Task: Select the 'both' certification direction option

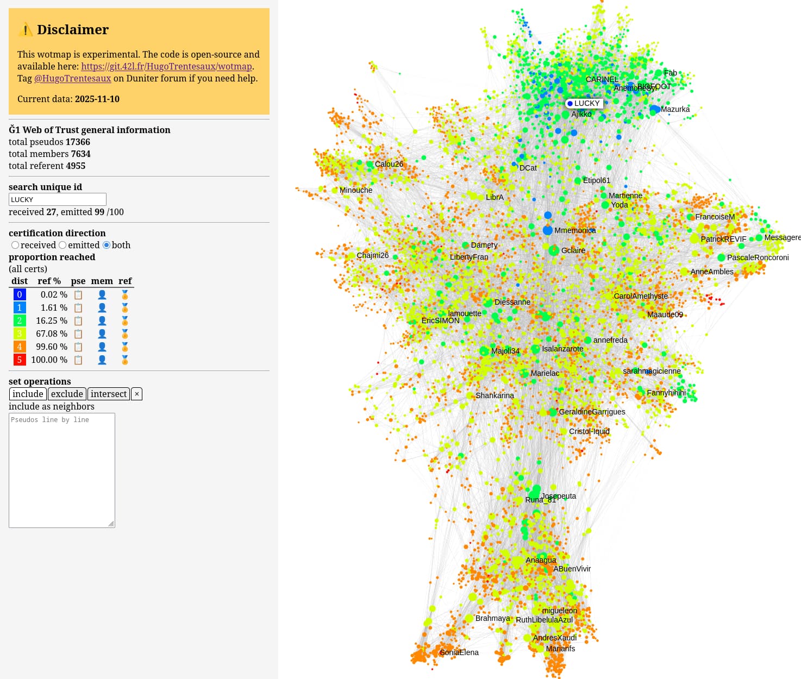Action: pyautogui.click(x=107, y=246)
